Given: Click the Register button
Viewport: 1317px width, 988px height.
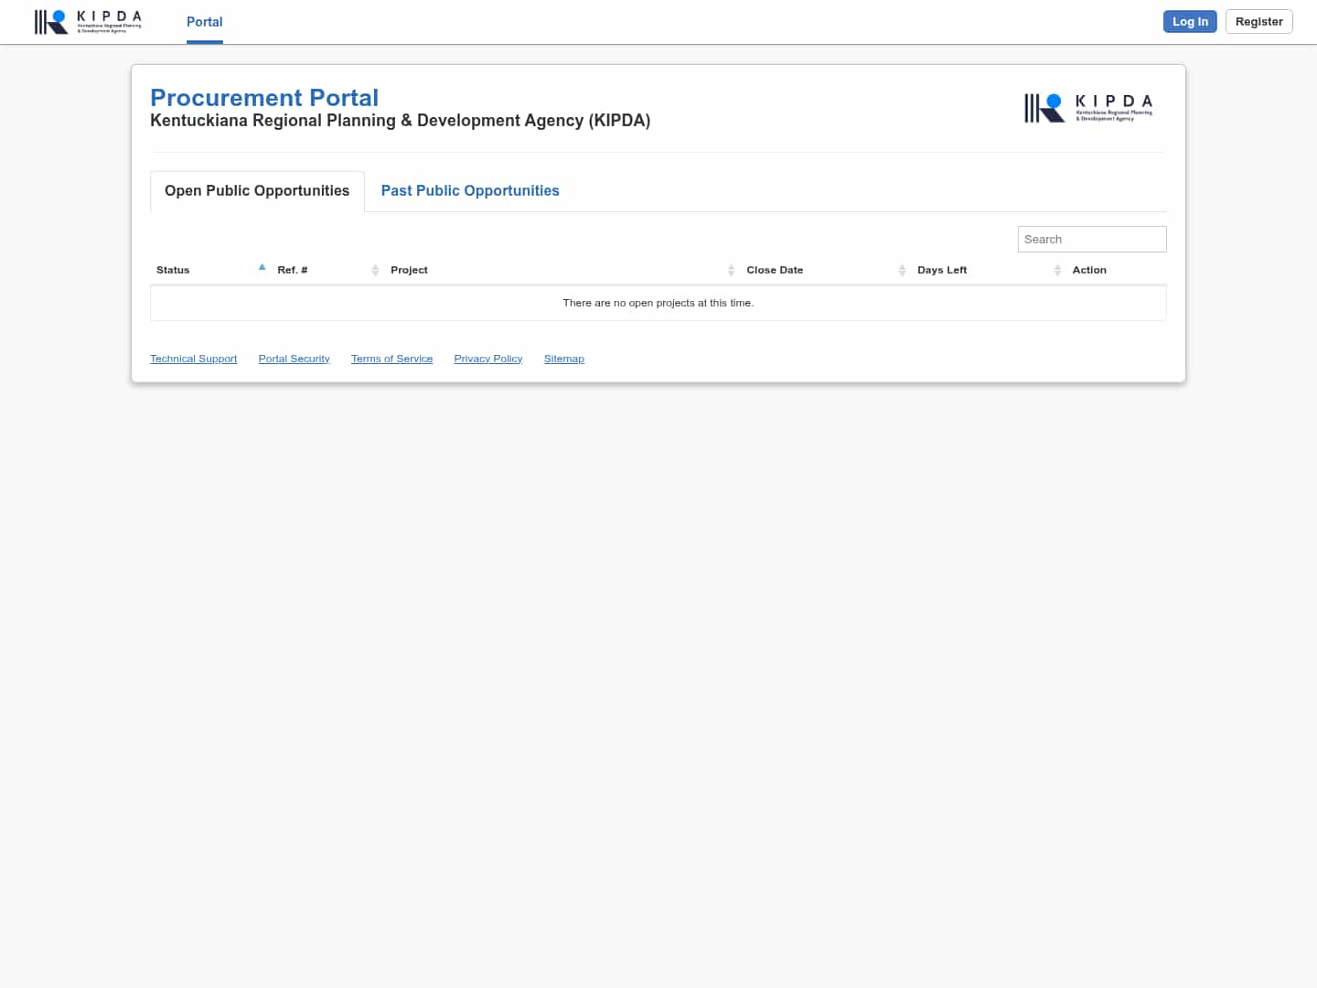Looking at the screenshot, I should pos(1258,21).
